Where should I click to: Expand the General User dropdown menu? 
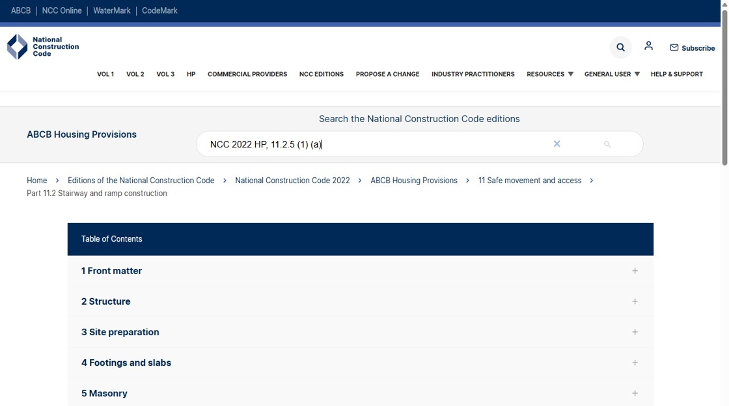(612, 74)
